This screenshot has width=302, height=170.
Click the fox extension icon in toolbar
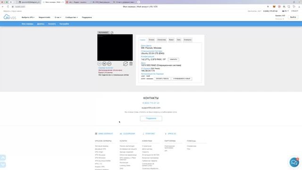click(x=274, y=7)
